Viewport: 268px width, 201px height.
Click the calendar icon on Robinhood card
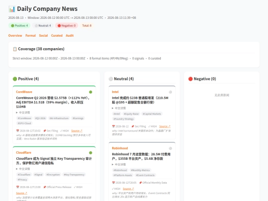(x=114, y=183)
